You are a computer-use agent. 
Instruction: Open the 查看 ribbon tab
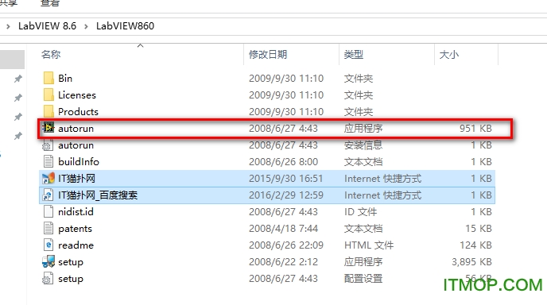[x=50, y=3]
